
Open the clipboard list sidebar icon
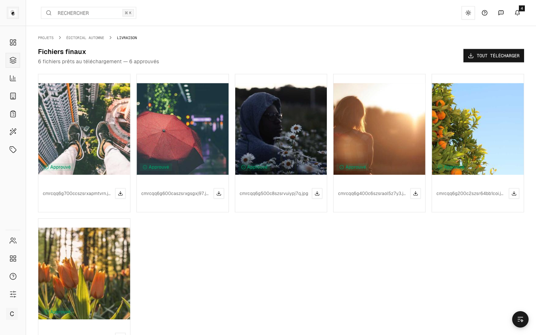click(13, 114)
